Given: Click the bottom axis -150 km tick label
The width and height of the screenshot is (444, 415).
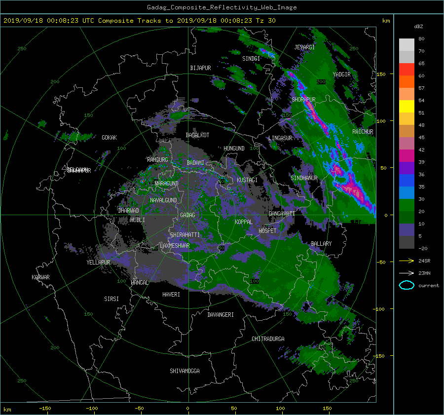Looking at the screenshot, I should click(45, 409).
